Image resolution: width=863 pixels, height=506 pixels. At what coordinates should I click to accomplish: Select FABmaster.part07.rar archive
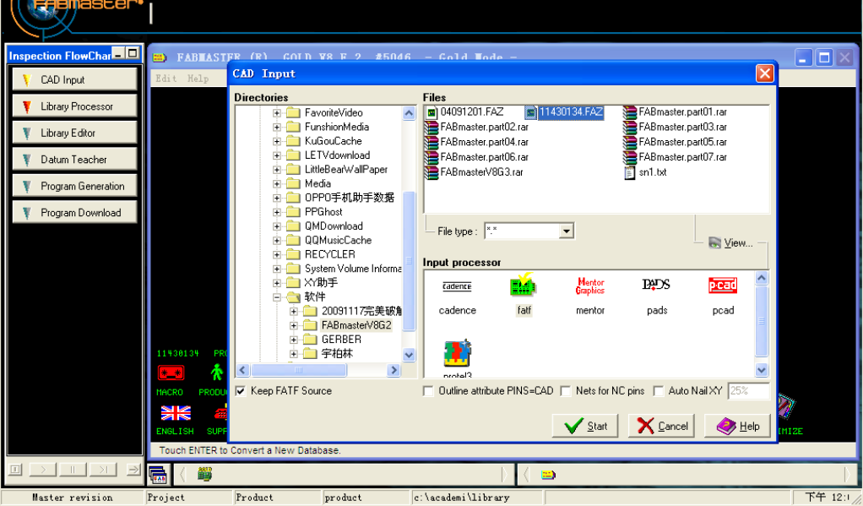[x=675, y=157]
